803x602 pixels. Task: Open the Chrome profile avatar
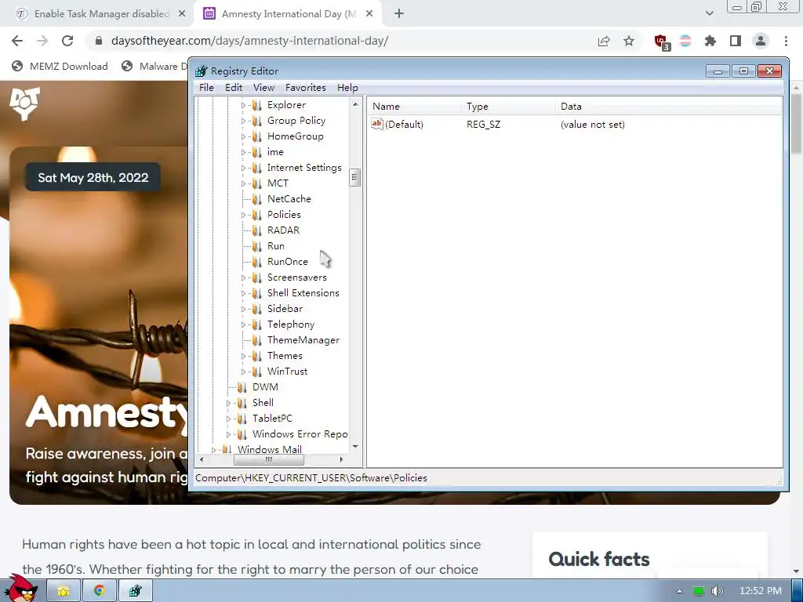click(761, 41)
